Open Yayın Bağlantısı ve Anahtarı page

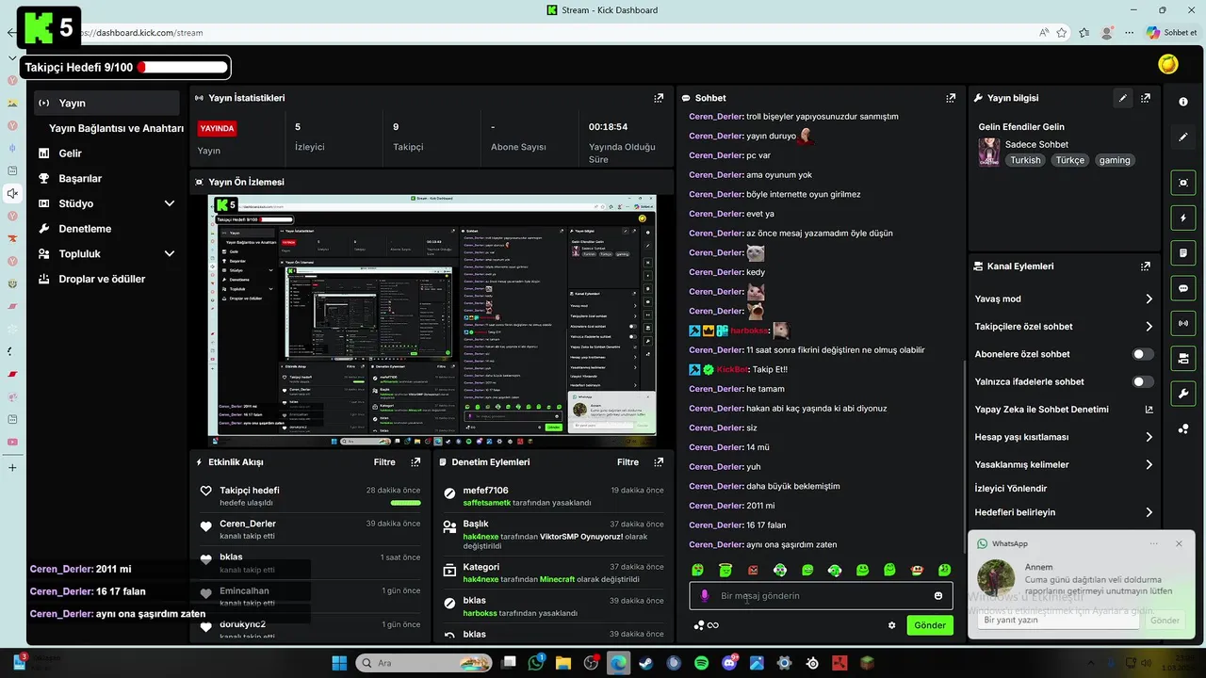tap(116, 128)
